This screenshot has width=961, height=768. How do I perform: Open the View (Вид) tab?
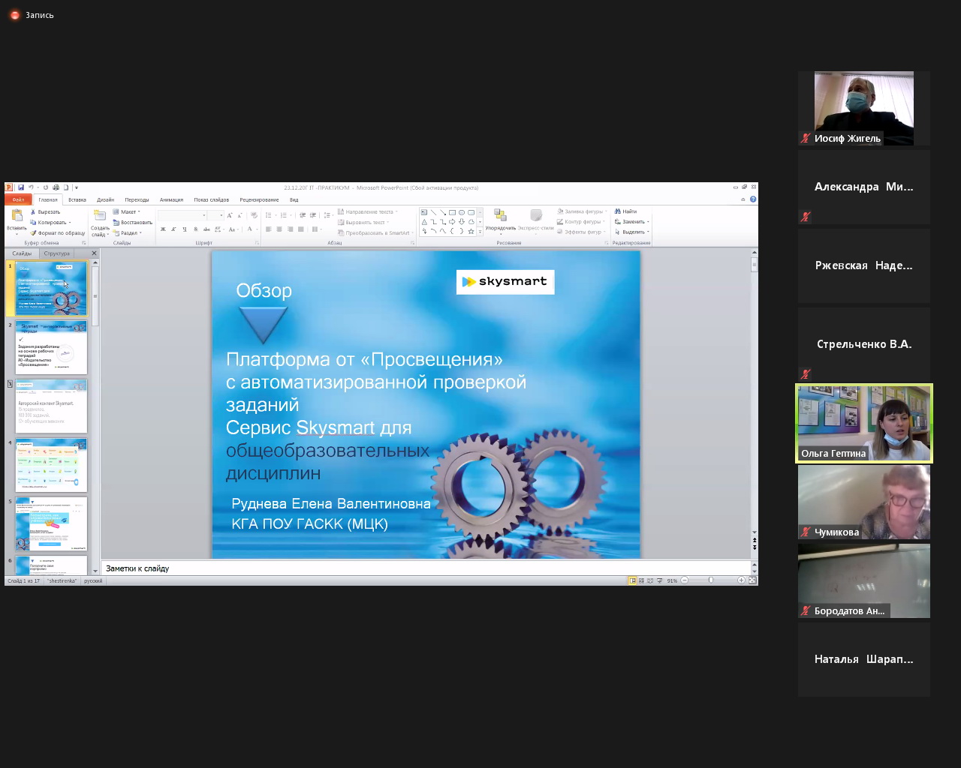(x=294, y=199)
